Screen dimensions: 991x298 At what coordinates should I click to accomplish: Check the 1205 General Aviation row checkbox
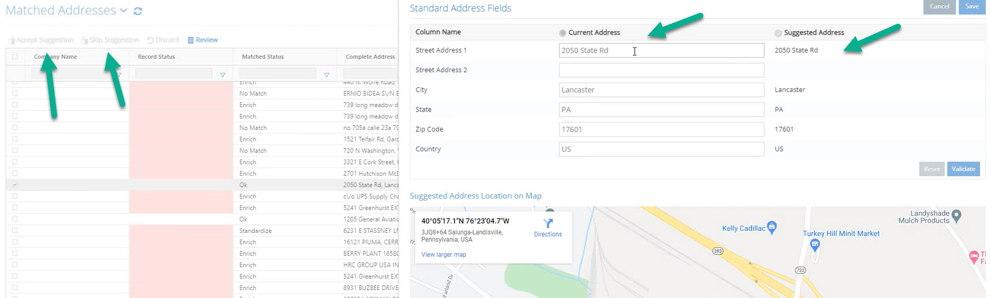click(15, 219)
